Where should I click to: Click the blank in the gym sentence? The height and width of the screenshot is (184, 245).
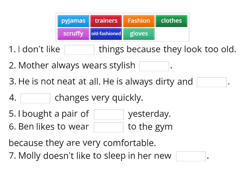pos(108,127)
